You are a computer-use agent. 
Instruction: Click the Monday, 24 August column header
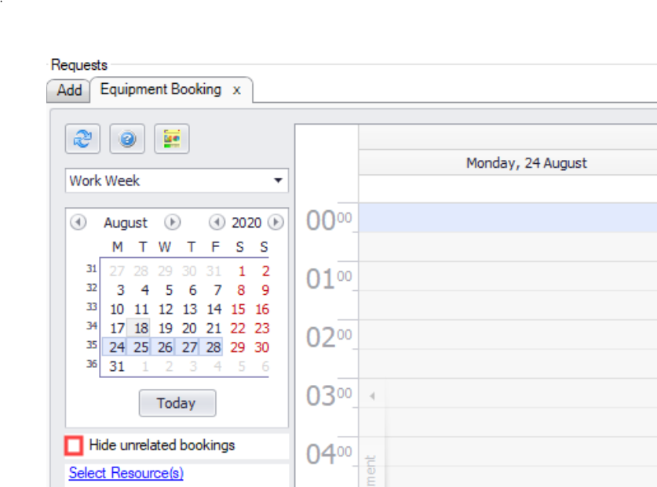(526, 163)
